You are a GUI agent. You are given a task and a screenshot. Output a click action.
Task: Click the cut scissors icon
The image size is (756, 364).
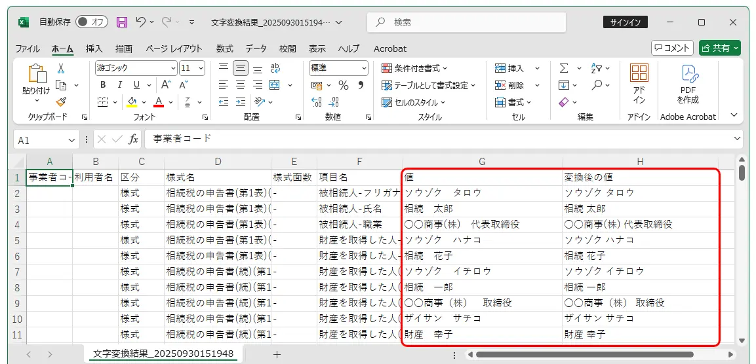pos(61,68)
